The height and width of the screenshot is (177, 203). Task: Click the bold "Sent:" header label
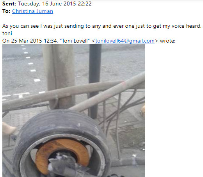tap(9, 4)
